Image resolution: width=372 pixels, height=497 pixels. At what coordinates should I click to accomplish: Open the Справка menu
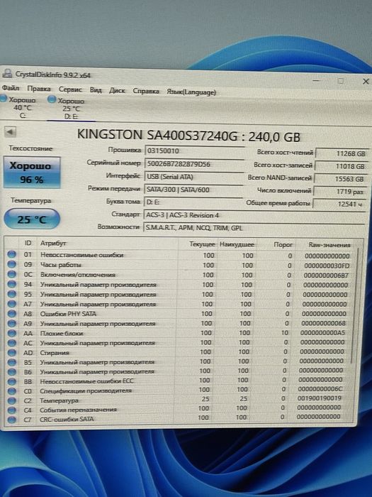click(145, 92)
